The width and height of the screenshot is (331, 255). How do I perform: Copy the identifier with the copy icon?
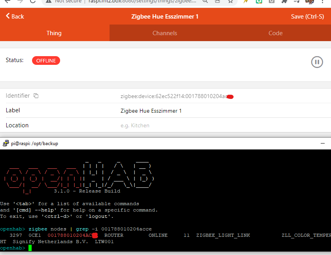(x=36, y=96)
